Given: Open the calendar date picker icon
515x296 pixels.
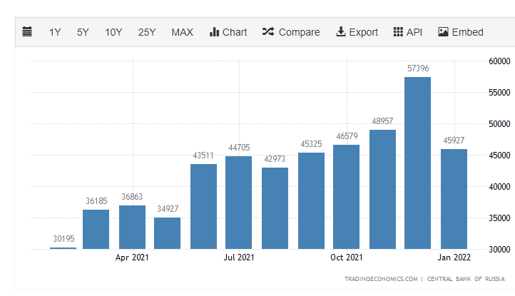Looking at the screenshot, I should click(27, 32).
